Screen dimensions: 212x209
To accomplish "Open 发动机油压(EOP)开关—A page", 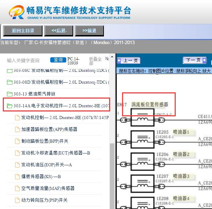I will click(x=46, y=165).
